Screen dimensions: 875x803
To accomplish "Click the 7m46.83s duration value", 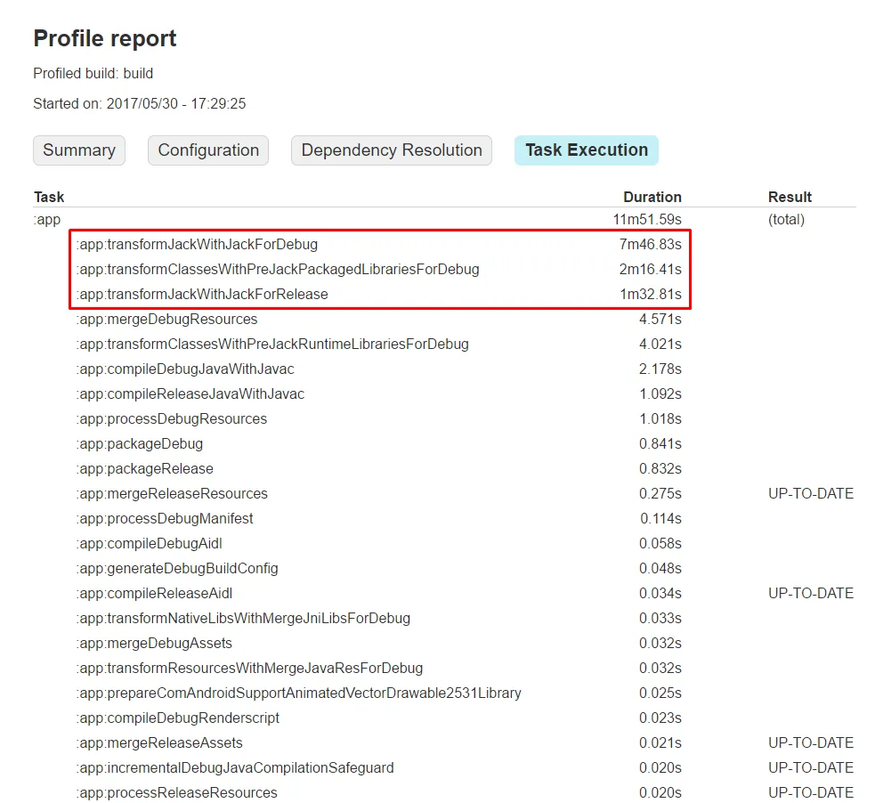I will 651,244.
